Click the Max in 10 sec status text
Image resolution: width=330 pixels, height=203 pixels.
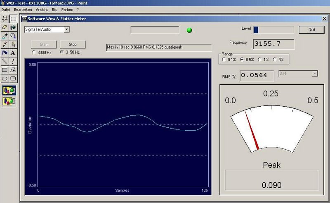tap(159, 48)
